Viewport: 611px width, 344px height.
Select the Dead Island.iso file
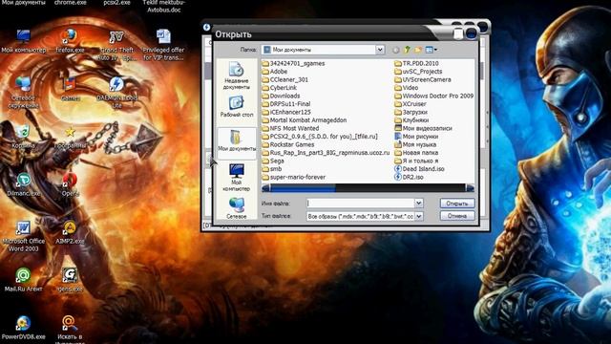click(x=419, y=169)
